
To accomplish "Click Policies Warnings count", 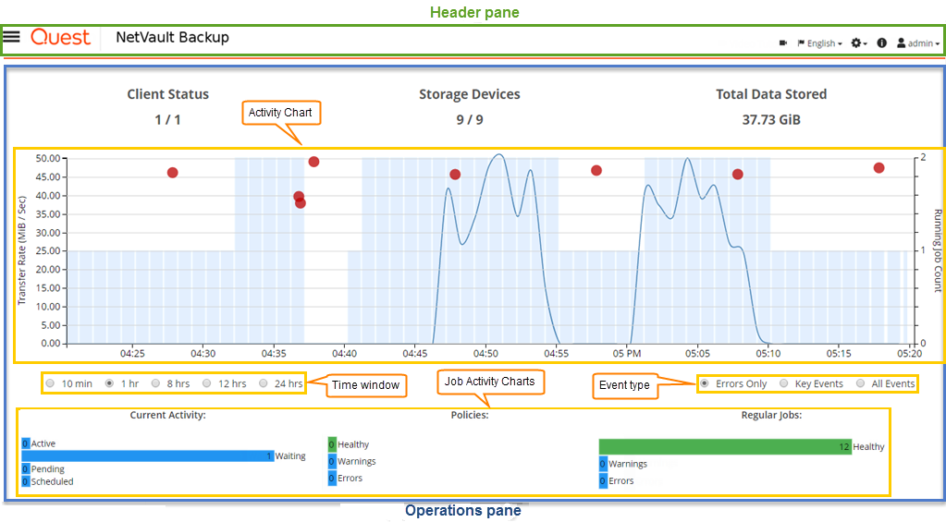I will 332,462.
